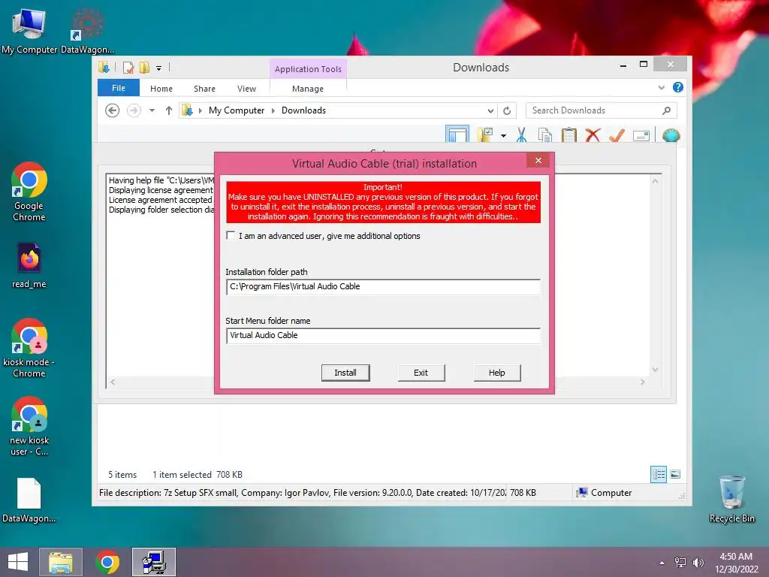
Task: Refresh the Downloads folder view
Action: [507, 111]
